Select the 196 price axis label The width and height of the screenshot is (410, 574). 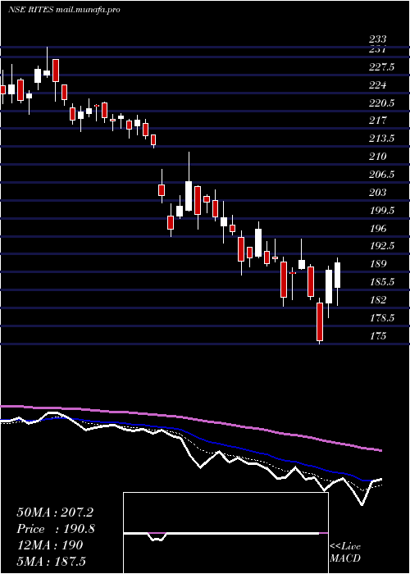pos(377,229)
